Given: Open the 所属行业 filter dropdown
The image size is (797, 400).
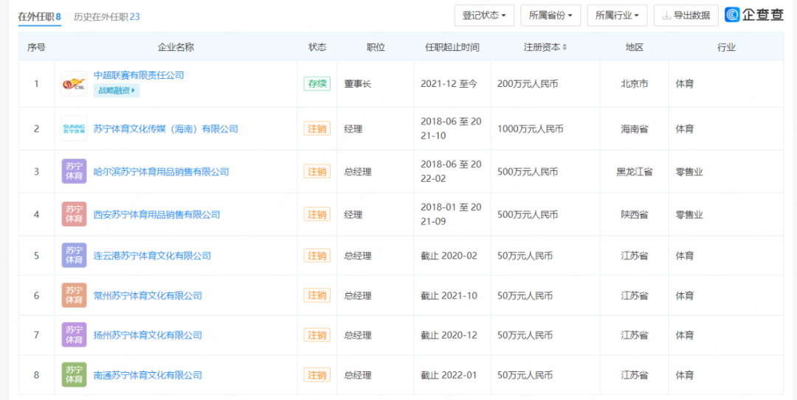Looking at the screenshot, I should [x=617, y=15].
